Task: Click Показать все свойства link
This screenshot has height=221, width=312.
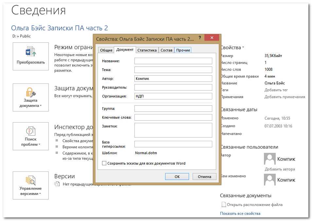Action: pyautogui.click(x=240, y=214)
